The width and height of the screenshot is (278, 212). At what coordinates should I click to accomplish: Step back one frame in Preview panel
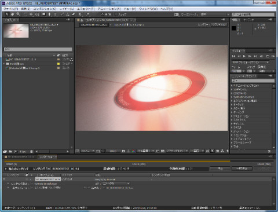click(x=239, y=56)
